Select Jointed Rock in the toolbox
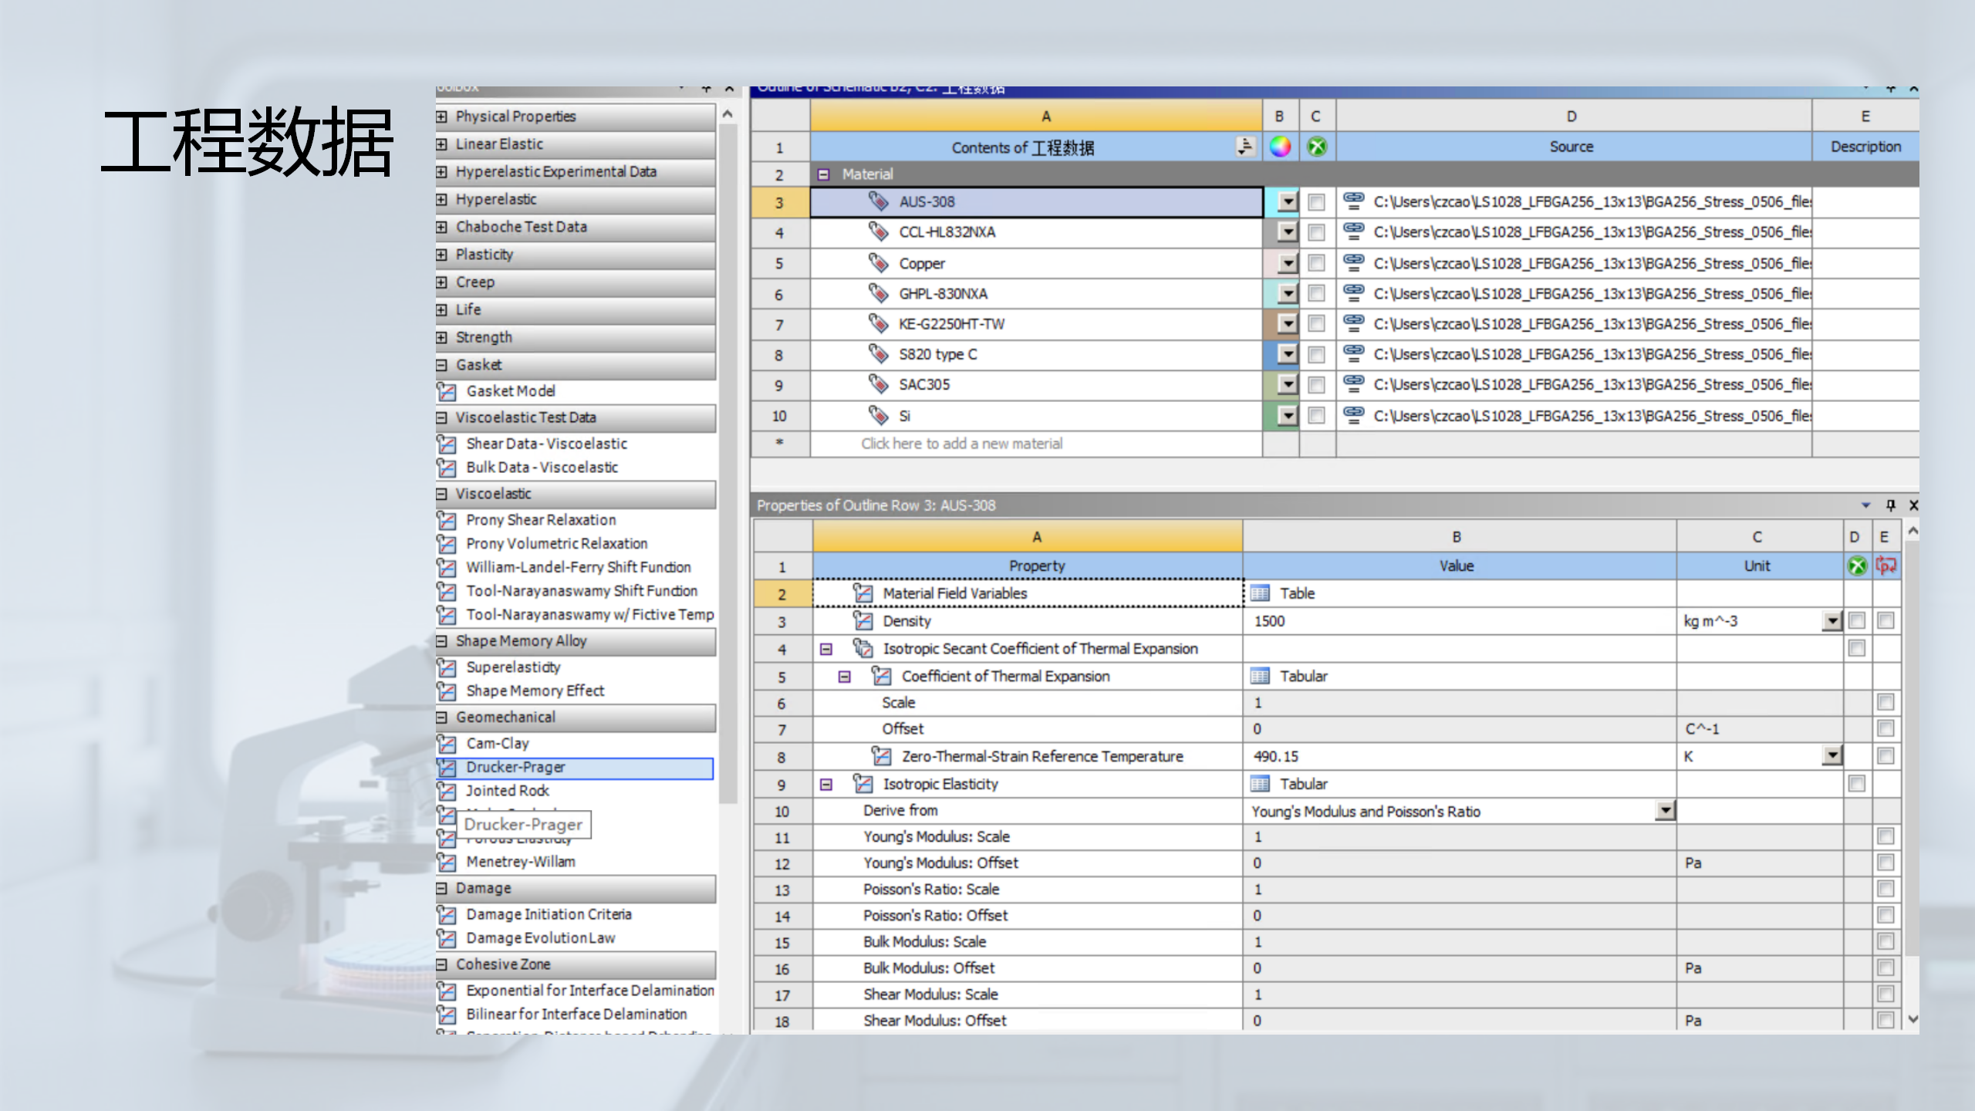This screenshot has height=1111, width=1975. 507,791
